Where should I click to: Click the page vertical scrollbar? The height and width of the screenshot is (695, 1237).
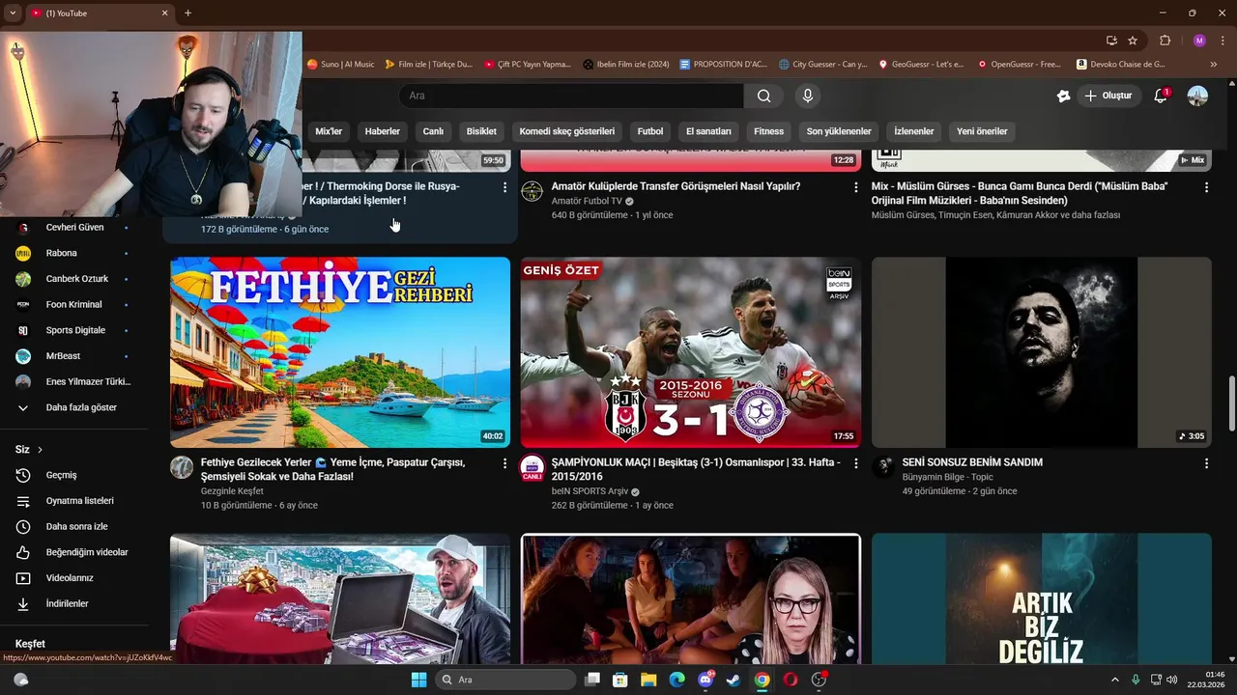click(1231, 405)
